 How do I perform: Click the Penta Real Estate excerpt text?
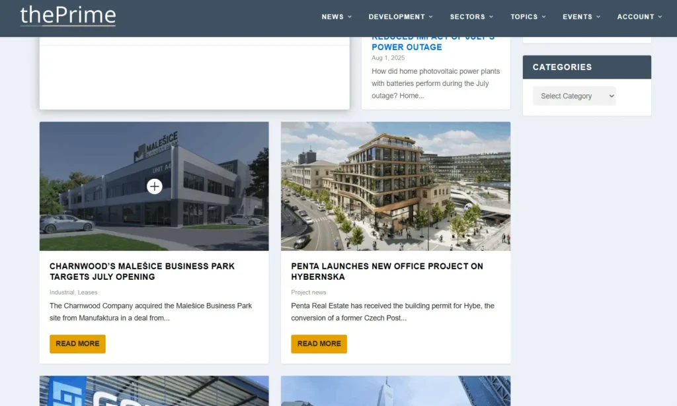393,312
